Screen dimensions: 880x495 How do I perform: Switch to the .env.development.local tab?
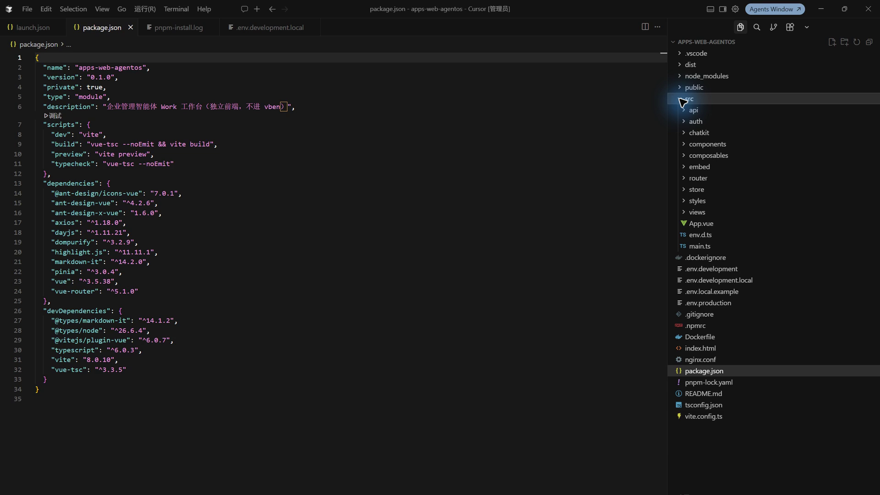tap(270, 27)
